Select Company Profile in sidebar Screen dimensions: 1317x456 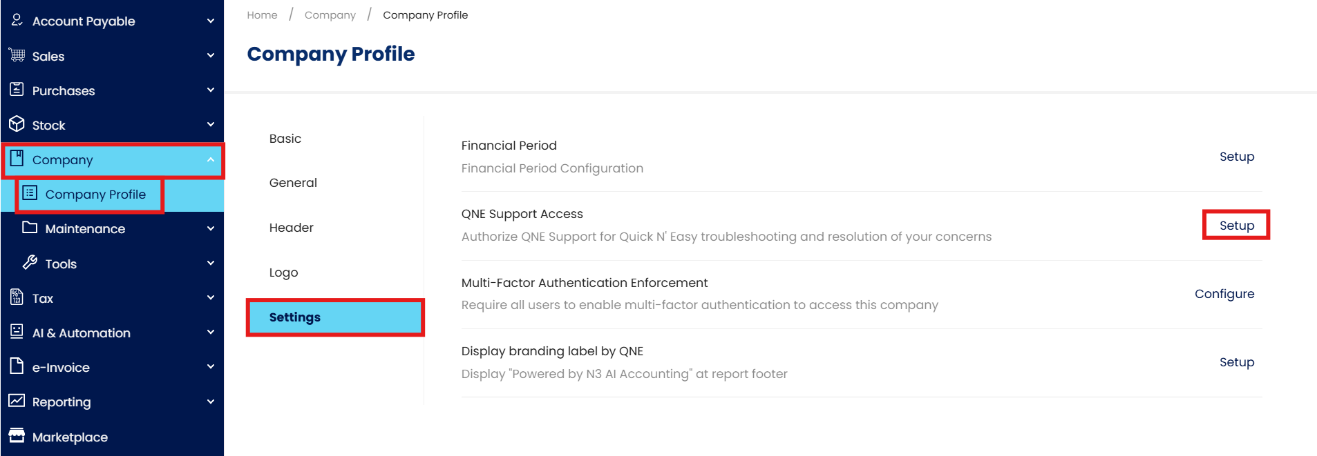(95, 195)
